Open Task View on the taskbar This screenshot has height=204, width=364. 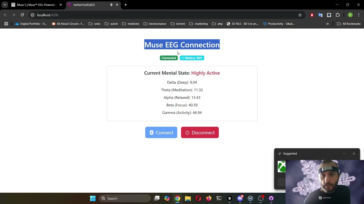click(157, 198)
